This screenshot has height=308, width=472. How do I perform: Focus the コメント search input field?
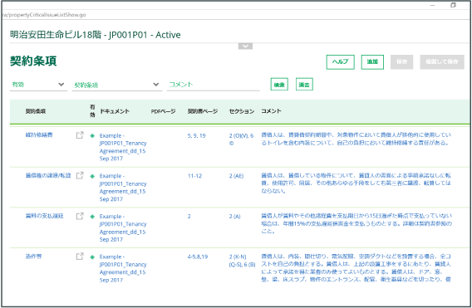pos(213,85)
